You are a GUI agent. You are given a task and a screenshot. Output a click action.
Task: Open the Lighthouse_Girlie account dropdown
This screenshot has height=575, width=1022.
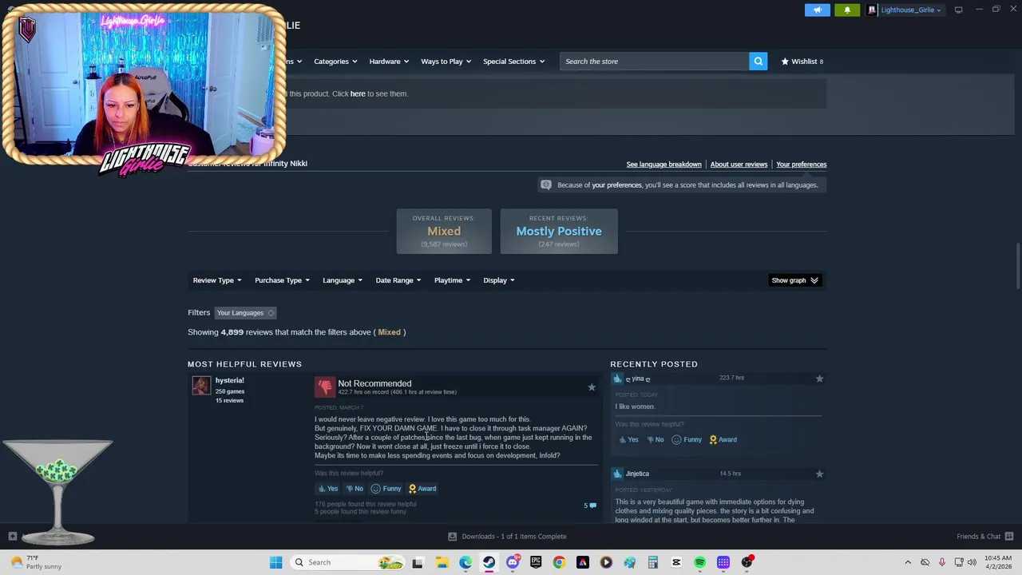click(x=905, y=10)
